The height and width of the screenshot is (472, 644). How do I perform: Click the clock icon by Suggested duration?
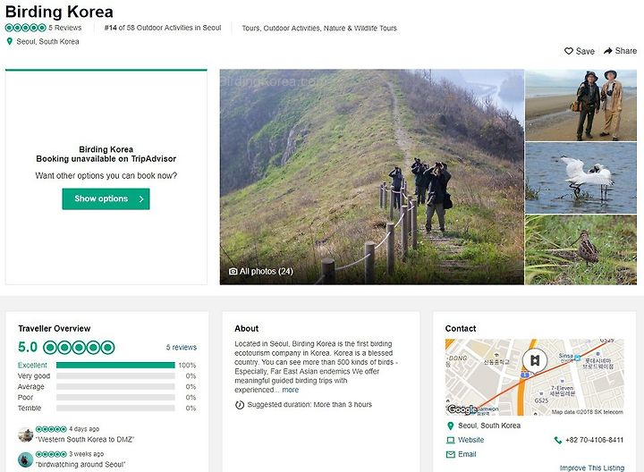pyautogui.click(x=240, y=405)
